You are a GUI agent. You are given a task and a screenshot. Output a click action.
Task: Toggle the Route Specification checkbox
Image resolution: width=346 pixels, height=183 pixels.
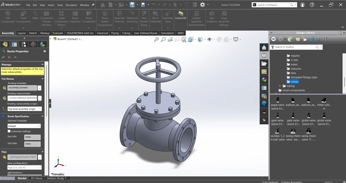[x=3, y=116]
